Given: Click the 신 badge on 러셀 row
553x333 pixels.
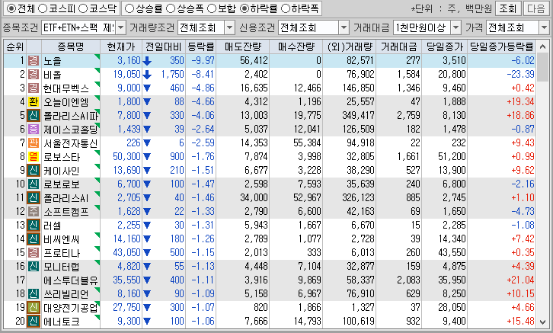Looking at the screenshot, I should [34, 225].
